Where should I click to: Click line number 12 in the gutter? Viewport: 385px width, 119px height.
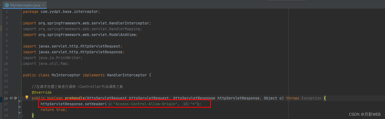(x=6, y=75)
